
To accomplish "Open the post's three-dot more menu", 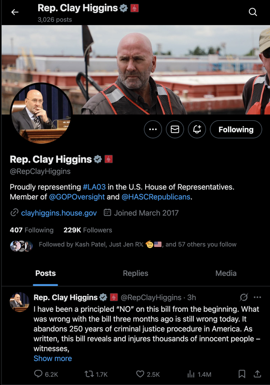I will tap(257, 297).
